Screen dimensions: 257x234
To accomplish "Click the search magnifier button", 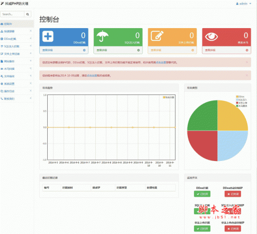I will pyautogui.click(x=28, y=15).
